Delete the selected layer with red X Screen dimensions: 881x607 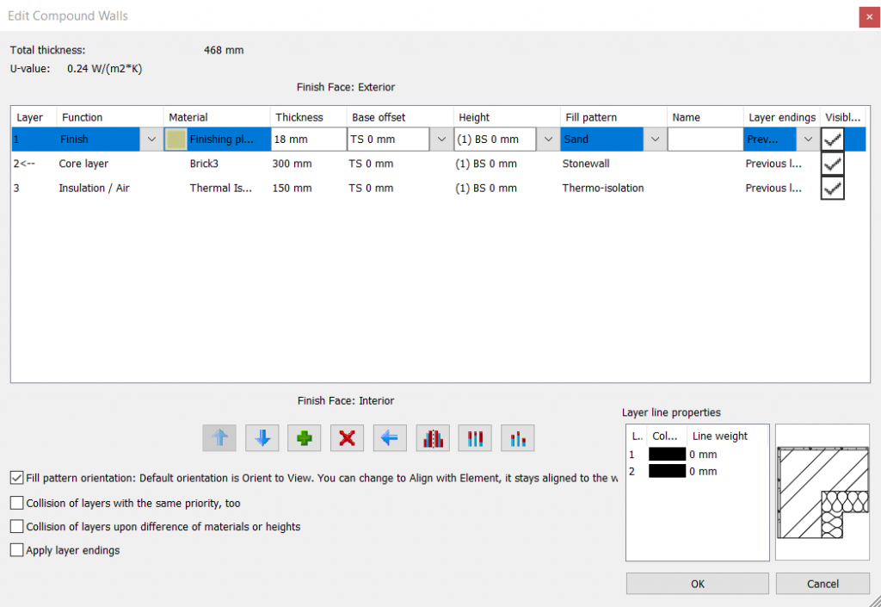347,438
